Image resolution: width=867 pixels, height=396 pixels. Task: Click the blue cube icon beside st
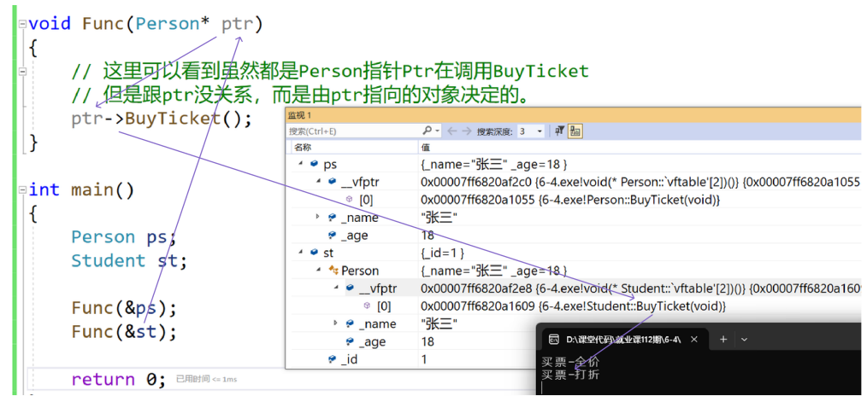point(314,253)
